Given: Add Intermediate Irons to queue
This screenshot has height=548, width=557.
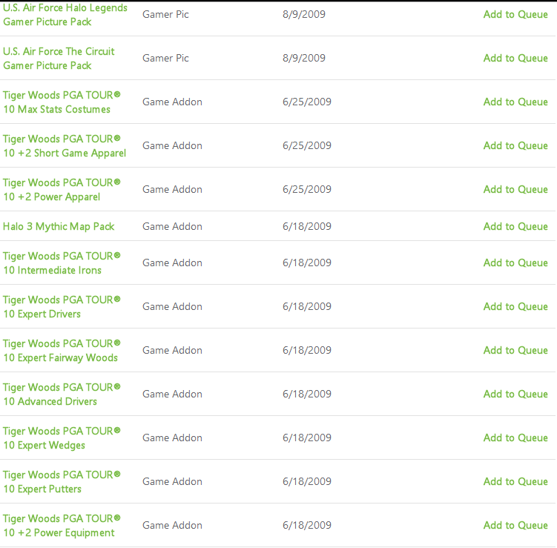Looking at the screenshot, I should point(515,263).
